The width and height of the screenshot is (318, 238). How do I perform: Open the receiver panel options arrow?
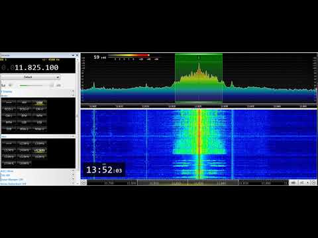[x=73, y=55]
